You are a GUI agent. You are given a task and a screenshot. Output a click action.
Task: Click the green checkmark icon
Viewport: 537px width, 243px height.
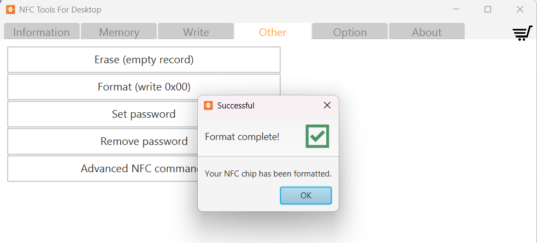pos(317,136)
